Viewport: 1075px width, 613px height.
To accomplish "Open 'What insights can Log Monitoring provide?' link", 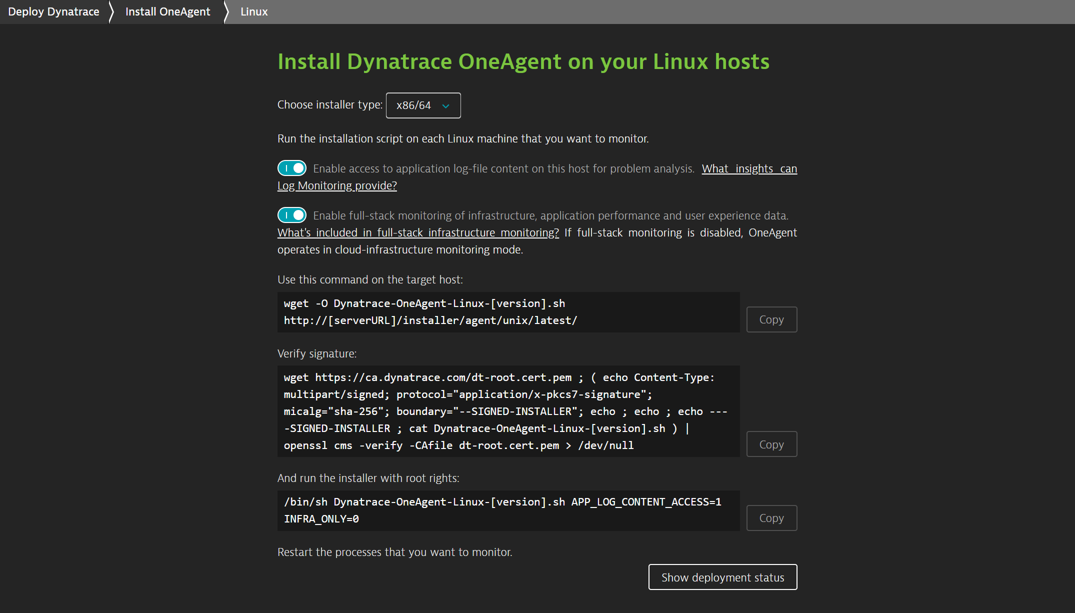I will point(749,169).
